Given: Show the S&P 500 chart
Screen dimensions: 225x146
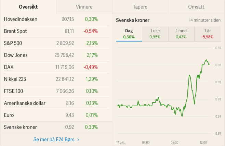Looking at the screenshot, I should [56, 43].
